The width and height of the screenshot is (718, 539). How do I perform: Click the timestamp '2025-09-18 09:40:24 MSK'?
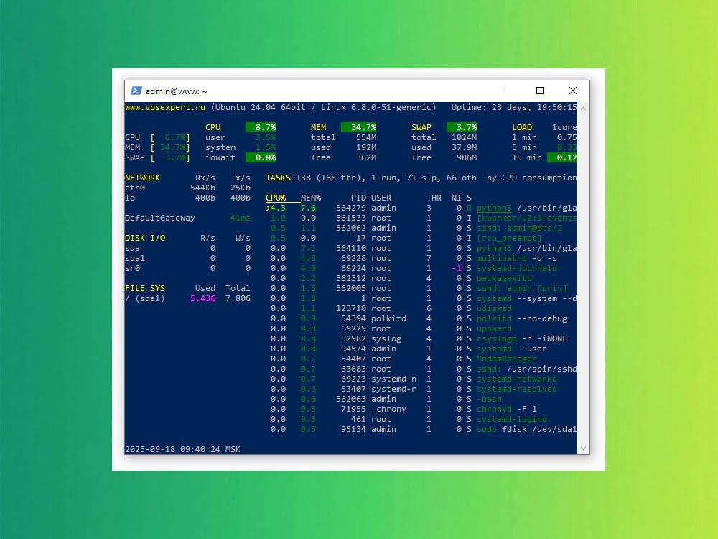click(182, 450)
